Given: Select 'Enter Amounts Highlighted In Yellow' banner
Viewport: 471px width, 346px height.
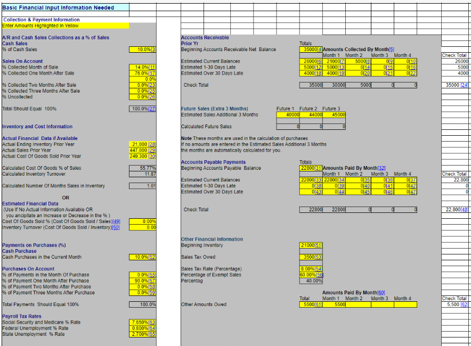Looking at the screenshot, I should (66, 26).
